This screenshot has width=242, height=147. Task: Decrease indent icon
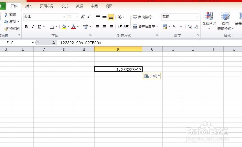120,26
